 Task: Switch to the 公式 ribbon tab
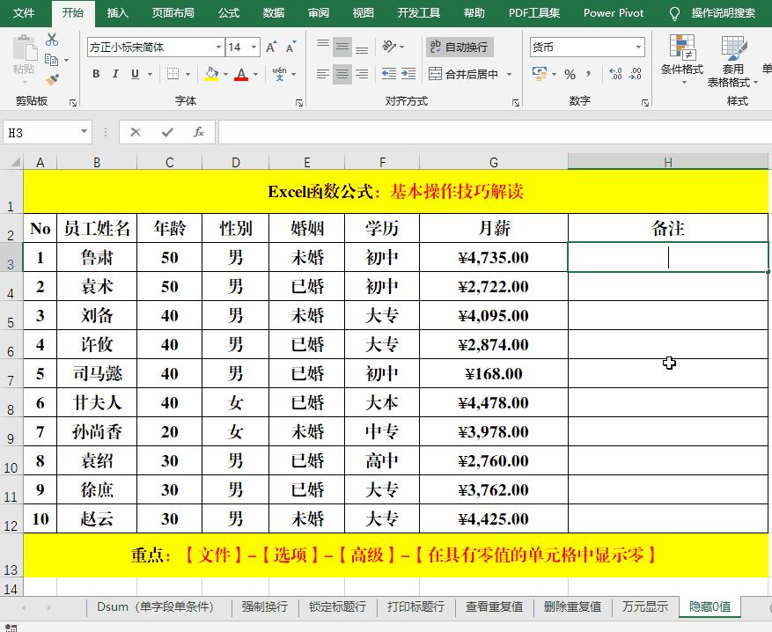227,13
